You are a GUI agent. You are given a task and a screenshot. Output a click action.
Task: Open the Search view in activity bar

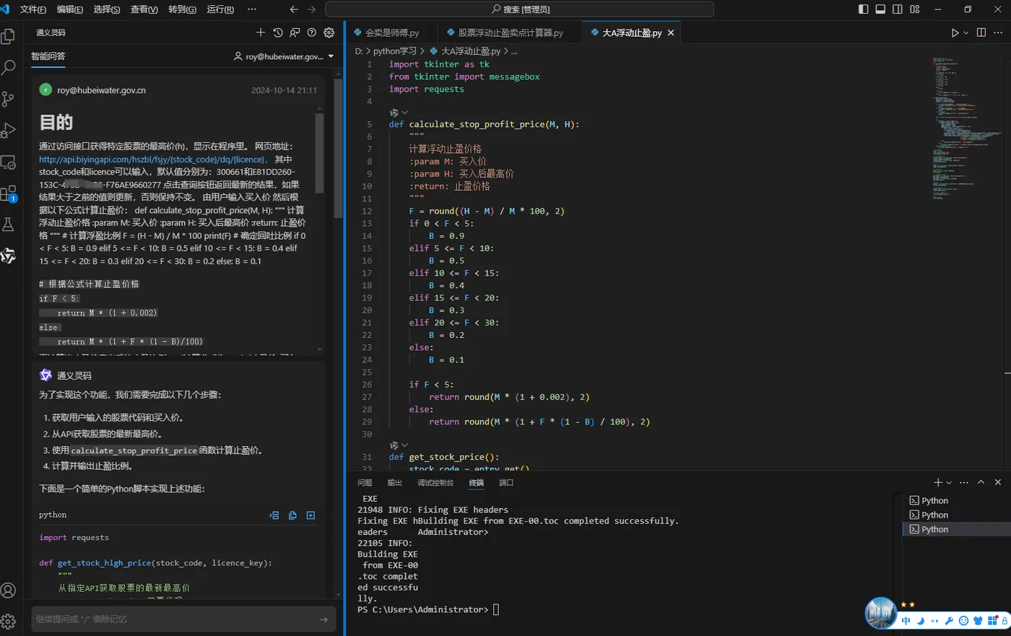coord(9,68)
